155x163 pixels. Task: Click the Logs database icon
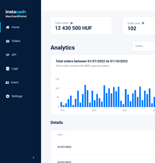click(8, 69)
